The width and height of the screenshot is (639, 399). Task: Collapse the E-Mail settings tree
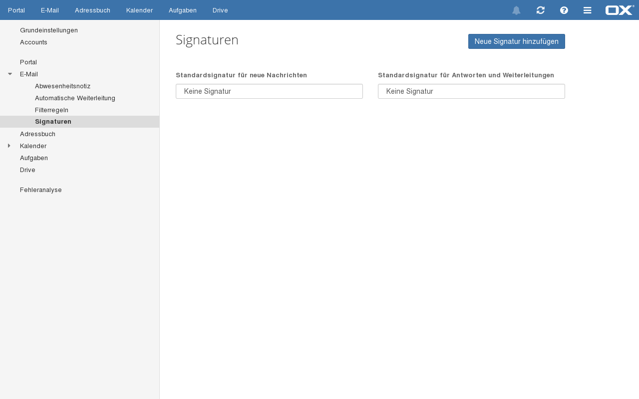[x=9, y=74]
